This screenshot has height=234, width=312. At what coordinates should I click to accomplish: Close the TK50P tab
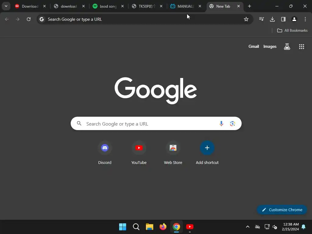(161, 6)
